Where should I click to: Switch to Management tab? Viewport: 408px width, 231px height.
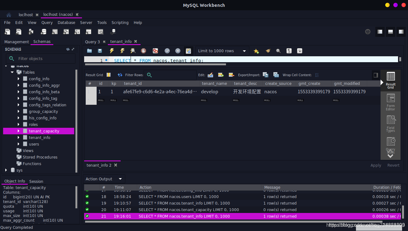click(x=17, y=42)
